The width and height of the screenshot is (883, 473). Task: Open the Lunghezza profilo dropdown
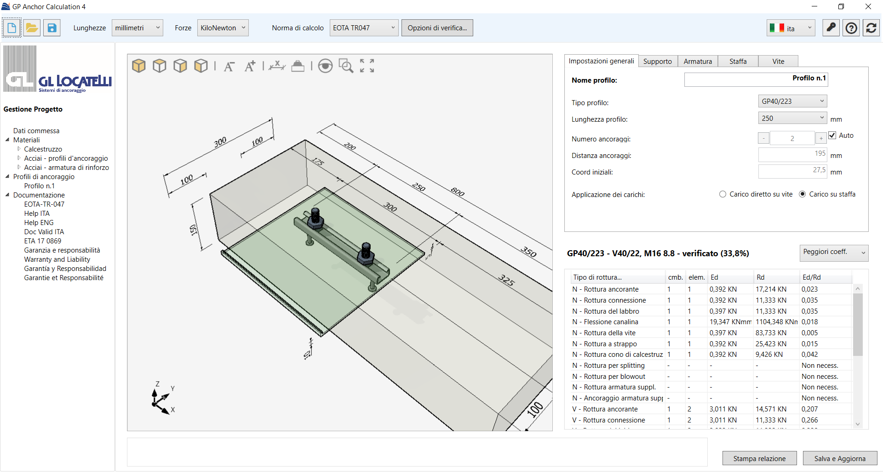792,118
